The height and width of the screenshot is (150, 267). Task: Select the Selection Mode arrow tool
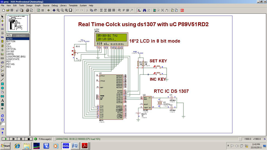pyautogui.click(x=2, y=17)
